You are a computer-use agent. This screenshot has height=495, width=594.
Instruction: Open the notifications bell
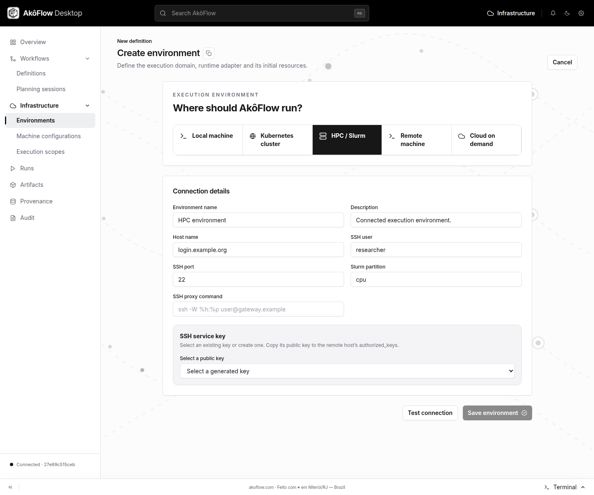coord(553,13)
